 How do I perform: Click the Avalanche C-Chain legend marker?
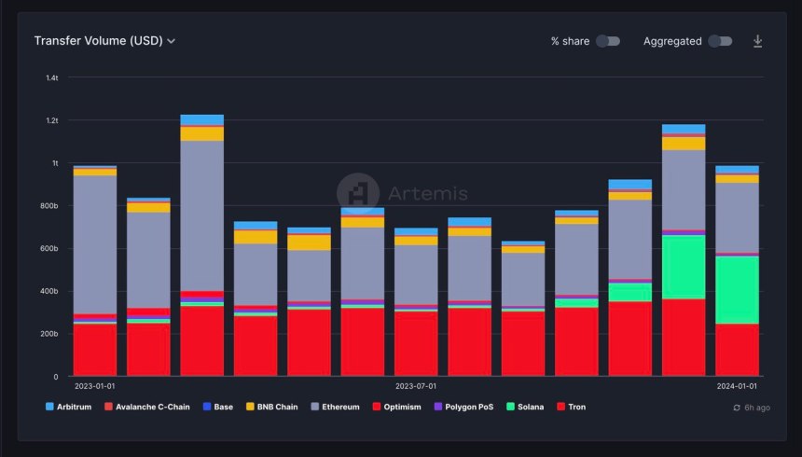coord(108,407)
